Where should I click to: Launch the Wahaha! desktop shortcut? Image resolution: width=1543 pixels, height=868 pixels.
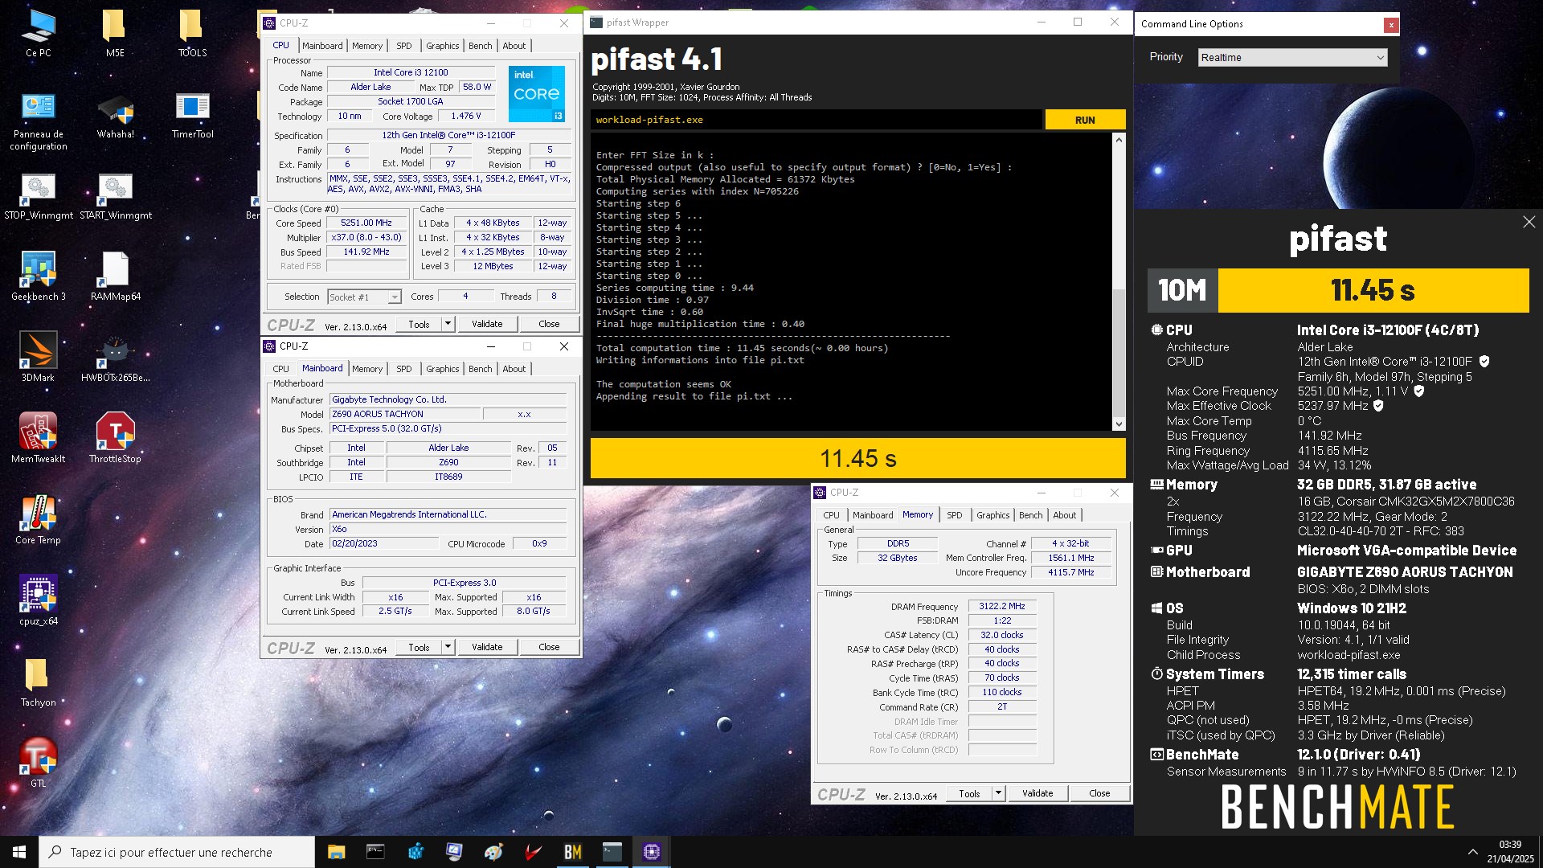[115, 116]
